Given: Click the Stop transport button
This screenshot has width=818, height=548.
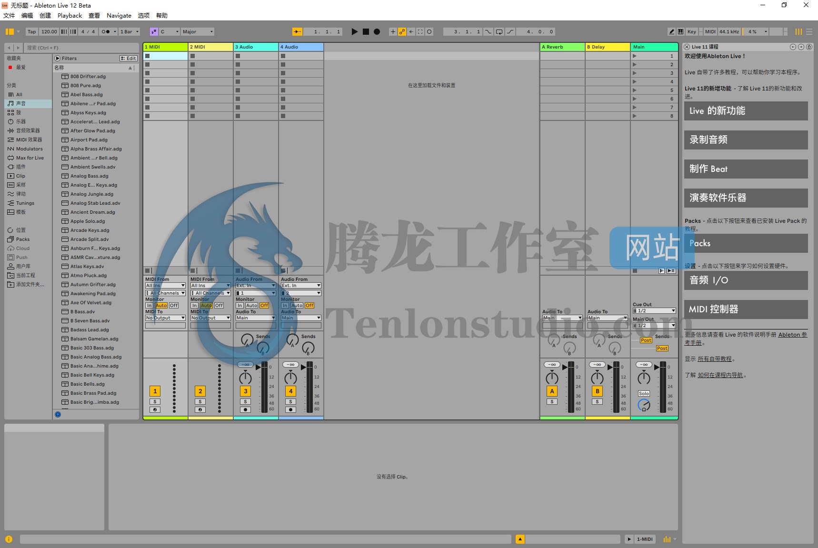Looking at the screenshot, I should tap(366, 32).
